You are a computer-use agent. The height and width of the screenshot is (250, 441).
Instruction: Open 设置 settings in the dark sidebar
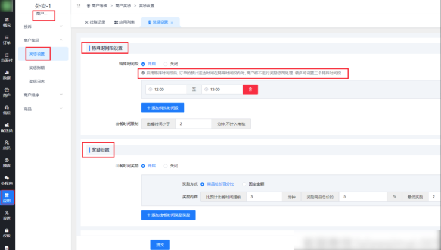pos(7,215)
